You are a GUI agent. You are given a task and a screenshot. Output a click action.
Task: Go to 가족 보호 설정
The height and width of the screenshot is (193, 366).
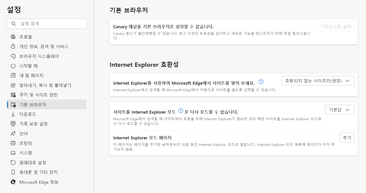tap(46, 124)
